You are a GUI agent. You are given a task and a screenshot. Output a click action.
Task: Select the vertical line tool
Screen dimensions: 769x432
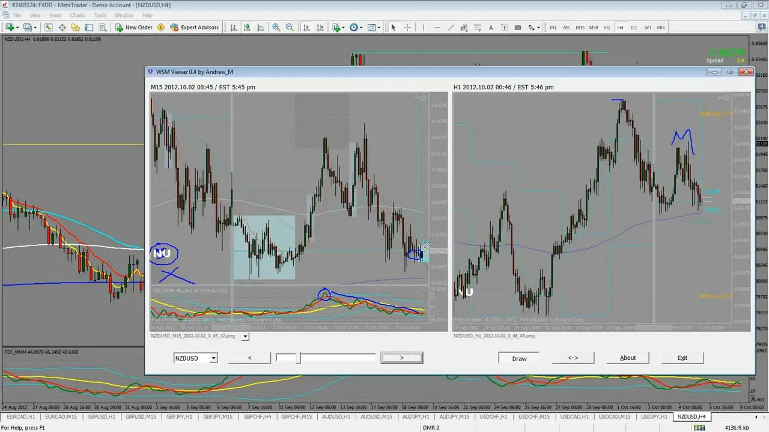[424, 28]
